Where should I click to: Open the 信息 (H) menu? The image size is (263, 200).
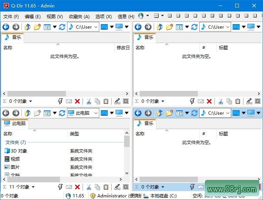(126, 16)
